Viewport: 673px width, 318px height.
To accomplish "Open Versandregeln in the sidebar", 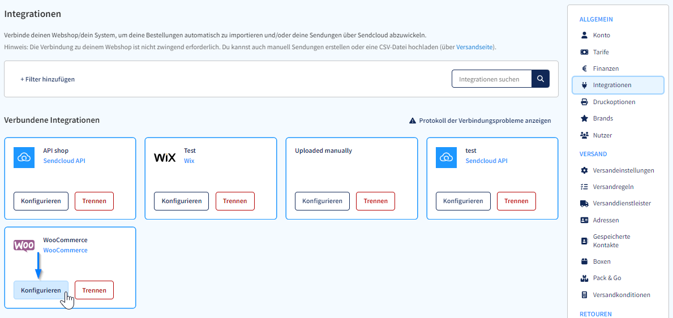I will pos(612,187).
